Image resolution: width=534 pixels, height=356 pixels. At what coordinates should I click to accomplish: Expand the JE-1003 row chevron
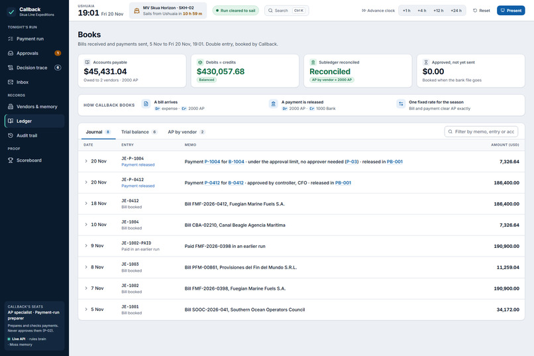click(86, 267)
